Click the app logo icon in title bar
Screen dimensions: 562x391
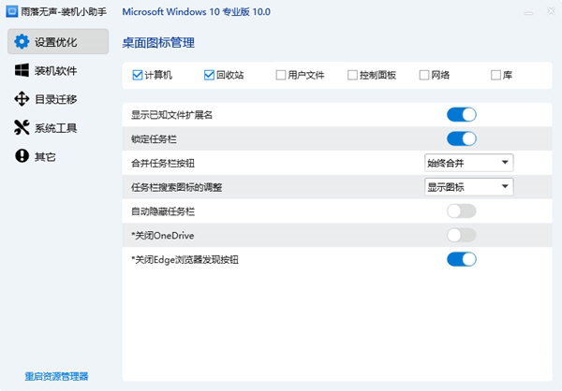12,11
